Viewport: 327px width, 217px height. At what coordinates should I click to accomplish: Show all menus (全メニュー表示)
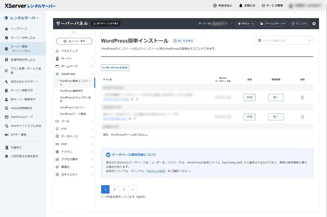pos(74,41)
